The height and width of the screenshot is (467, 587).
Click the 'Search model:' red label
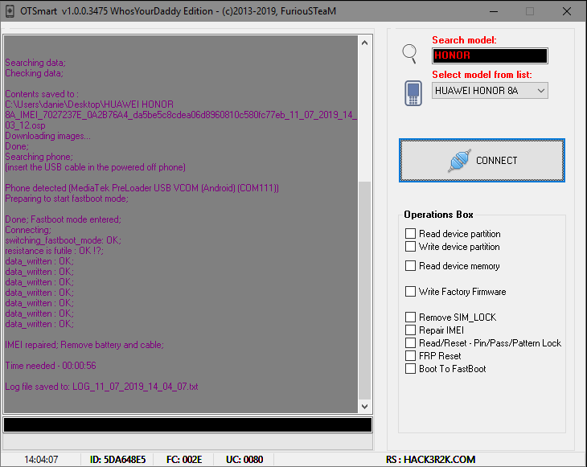464,40
